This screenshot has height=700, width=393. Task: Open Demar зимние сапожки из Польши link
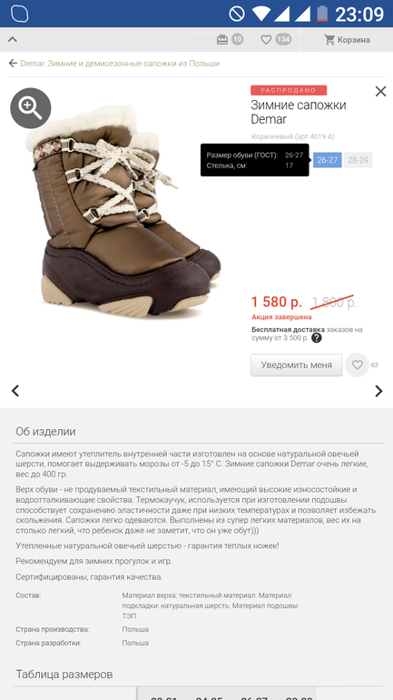click(x=120, y=64)
